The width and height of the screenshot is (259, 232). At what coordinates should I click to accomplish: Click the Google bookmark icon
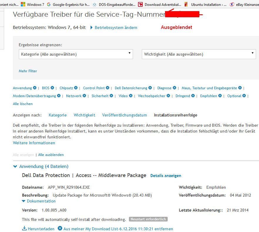49,4
